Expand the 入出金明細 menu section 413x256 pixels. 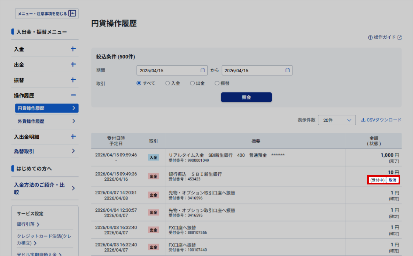73,137
